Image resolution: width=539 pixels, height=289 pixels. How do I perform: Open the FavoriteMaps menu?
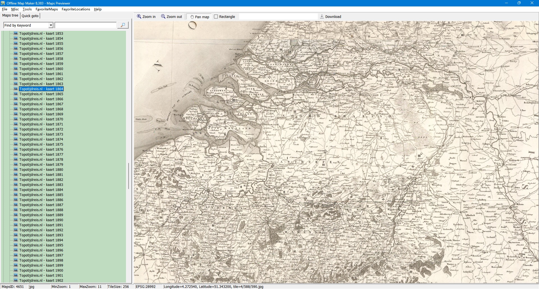coord(47,9)
